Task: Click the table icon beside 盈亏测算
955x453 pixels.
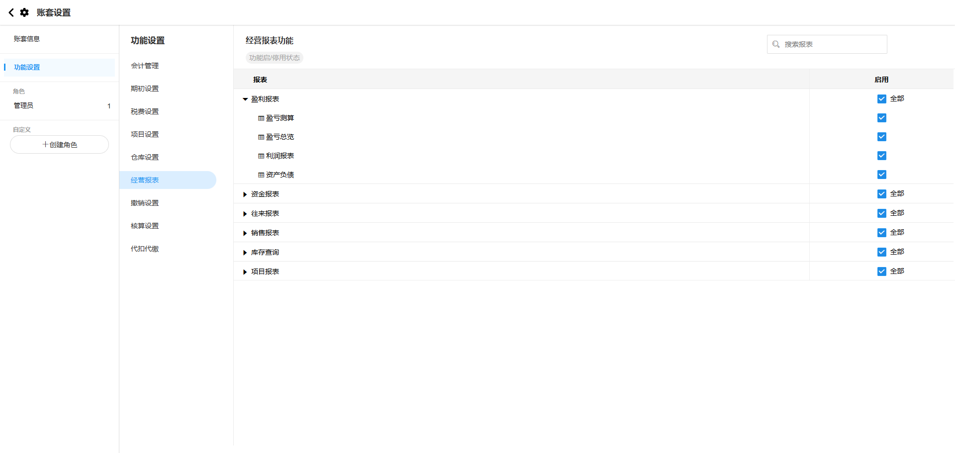Action: pos(261,118)
